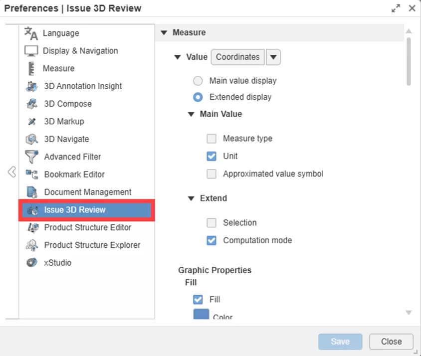
Task: Open Display & Navigation preferences
Action: [x=30, y=50]
